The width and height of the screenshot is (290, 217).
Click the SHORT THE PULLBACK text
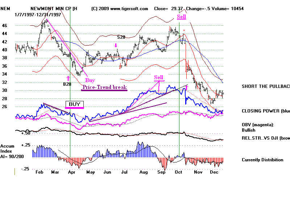(x=265, y=86)
